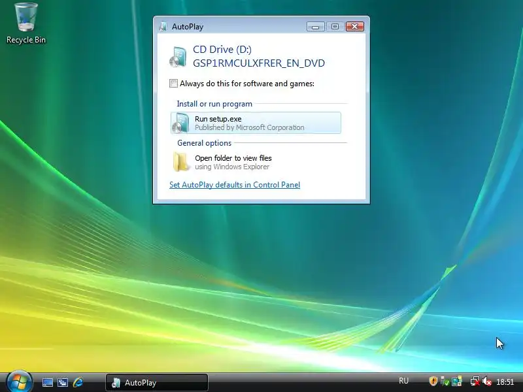Image resolution: width=523 pixels, height=392 pixels.
Task: Click the 'Published by Microsoft Corporation' text
Action: pyautogui.click(x=250, y=127)
